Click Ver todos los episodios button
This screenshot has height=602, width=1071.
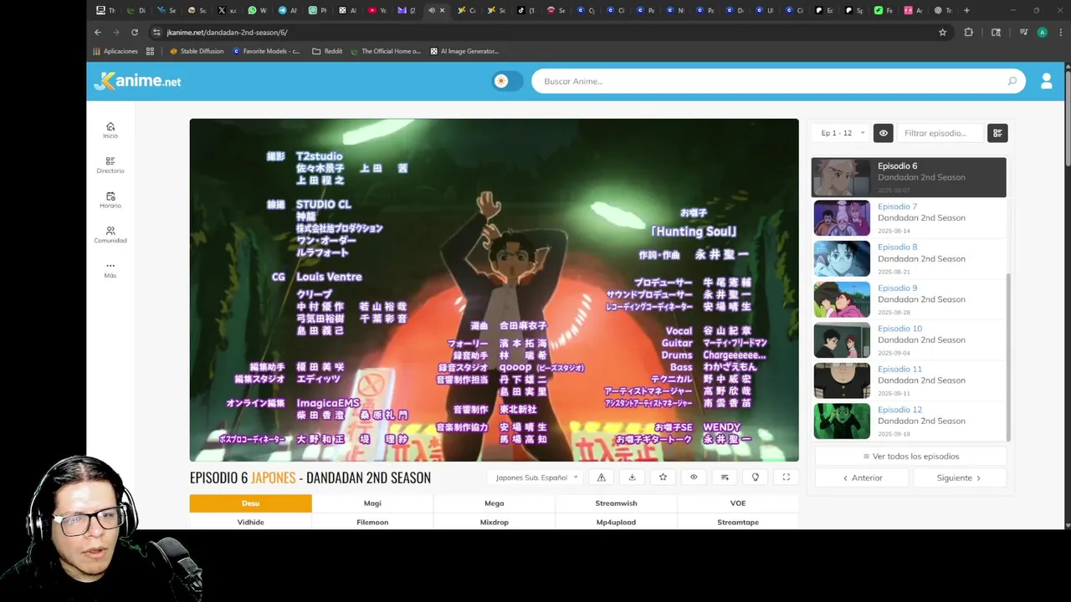(910, 457)
